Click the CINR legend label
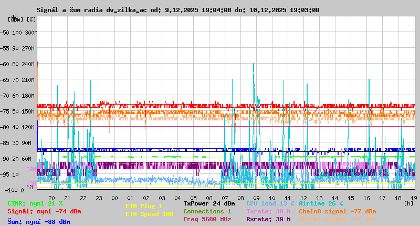This screenshot has height=226, width=420. (x=35, y=203)
